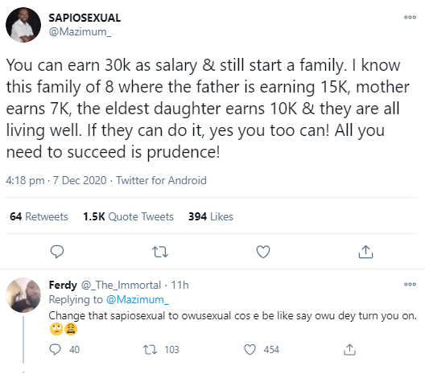Open SAPIOSEXUAL profile picture

click(23, 25)
